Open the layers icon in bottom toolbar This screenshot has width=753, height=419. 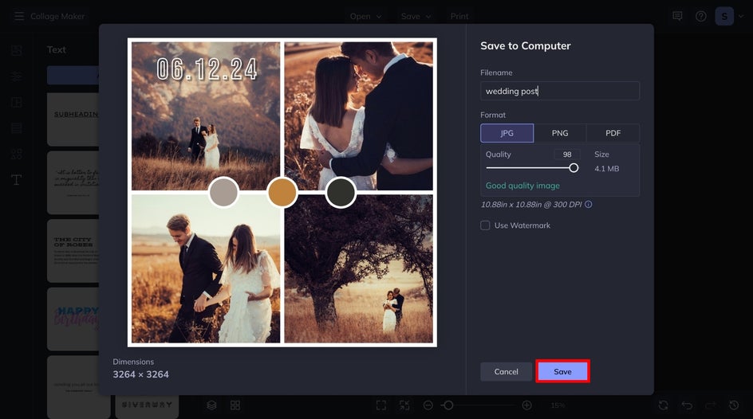pos(211,405)
